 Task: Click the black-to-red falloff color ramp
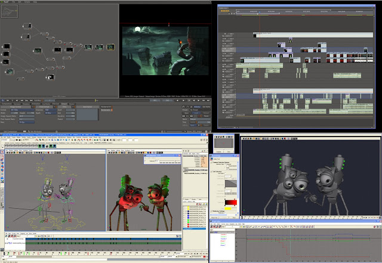tap(230, 202)
